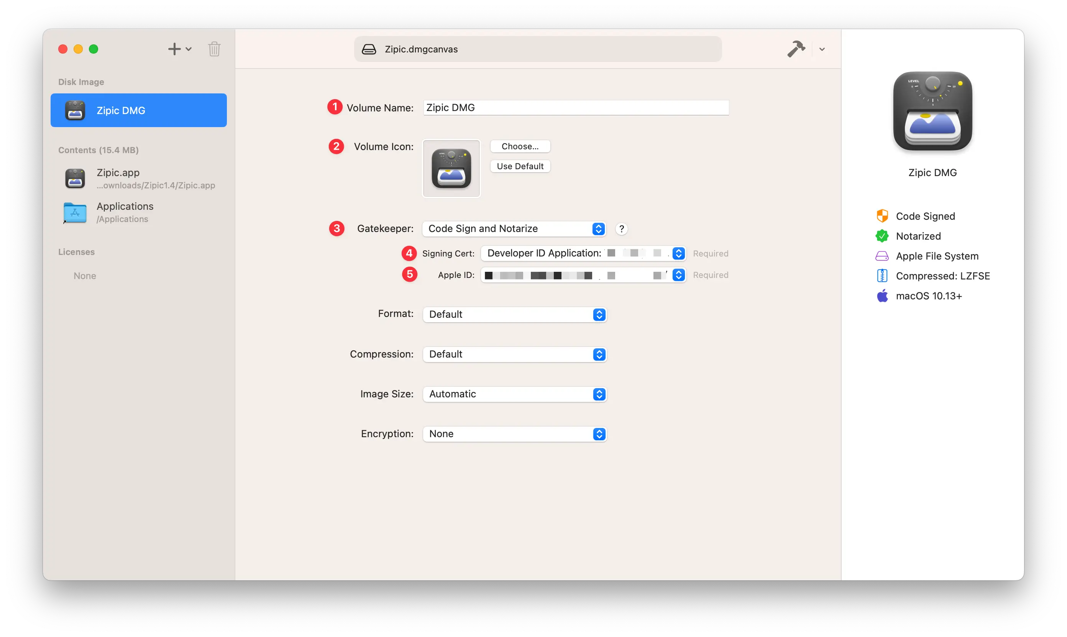
Task: Open the Apple ID dropdown
Action: click(x=584, y=275)
